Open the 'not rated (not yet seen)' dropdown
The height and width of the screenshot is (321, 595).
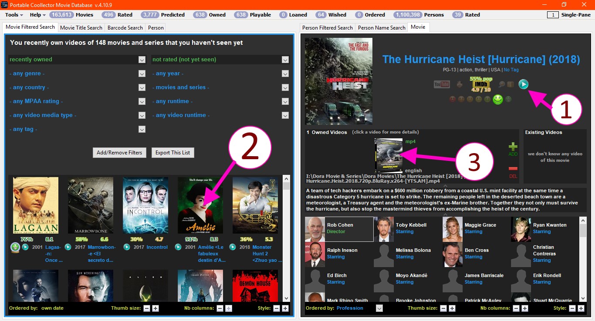[x=285, y=60]
